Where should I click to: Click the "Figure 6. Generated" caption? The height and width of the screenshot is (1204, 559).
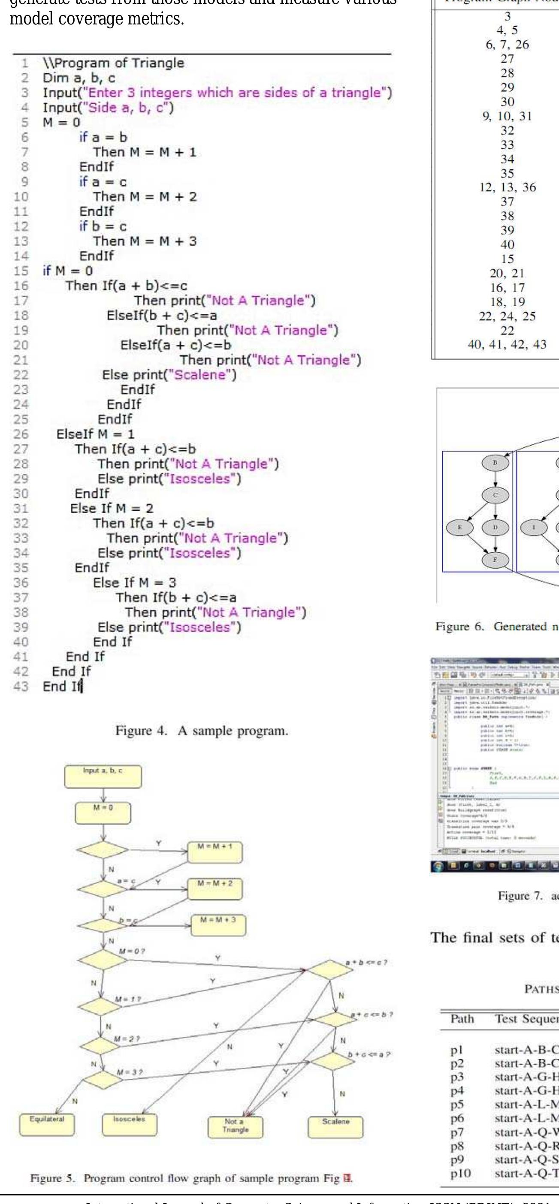[497, 626]
